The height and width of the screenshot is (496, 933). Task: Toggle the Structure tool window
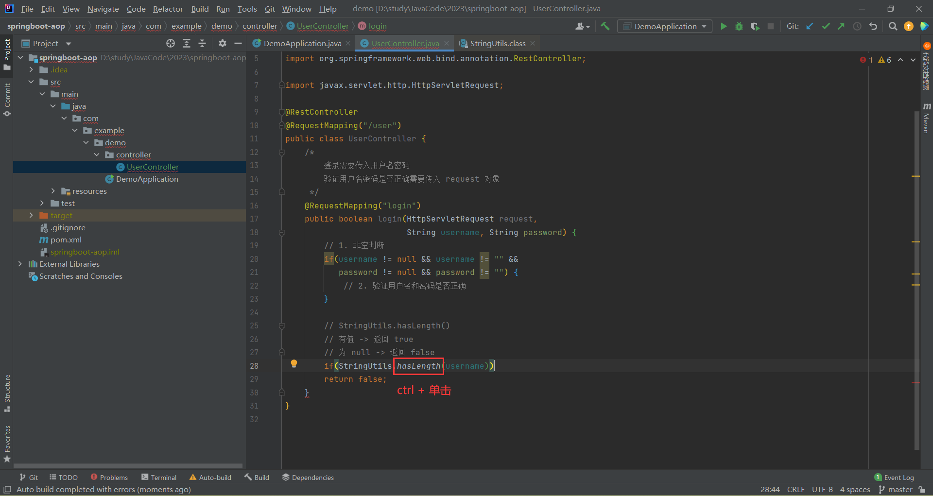coord(7,393)
